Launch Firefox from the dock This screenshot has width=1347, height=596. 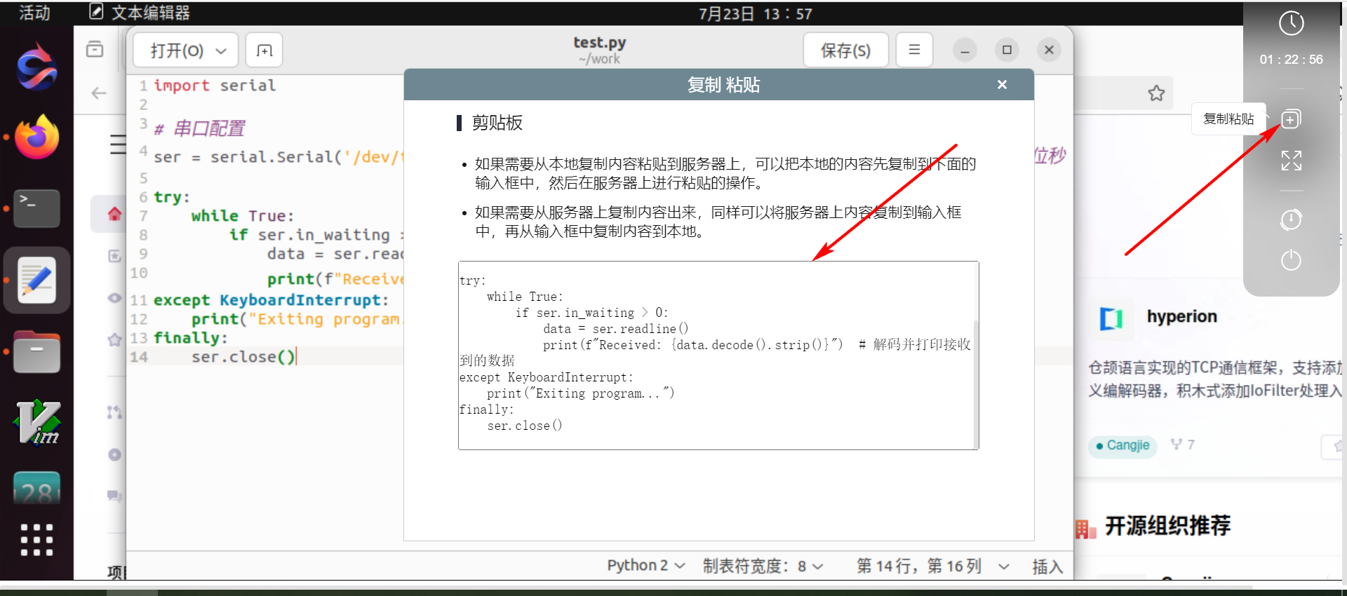(x=36, y=137)
